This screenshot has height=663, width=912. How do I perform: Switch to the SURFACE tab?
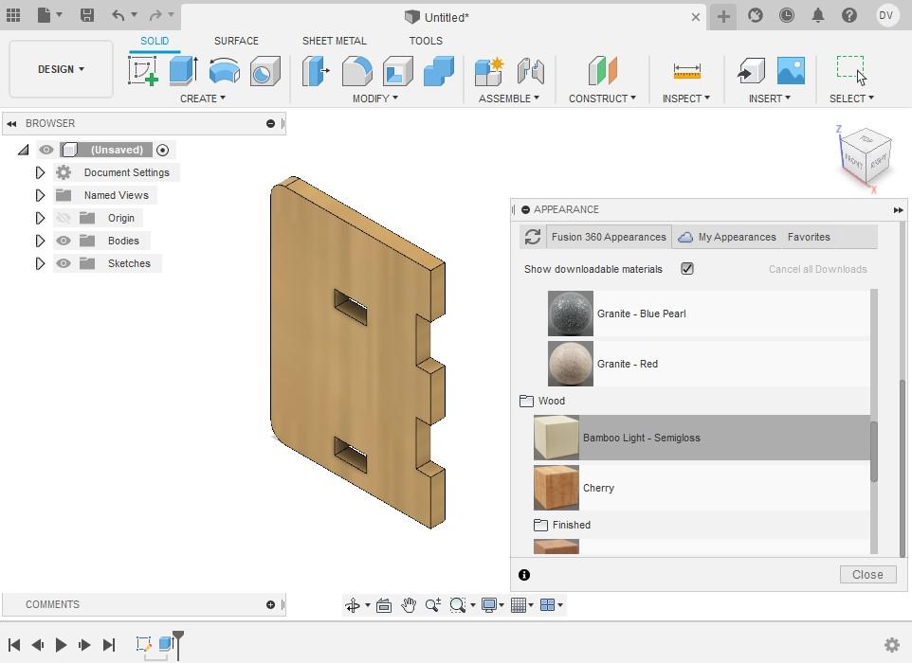pos(236,41)
